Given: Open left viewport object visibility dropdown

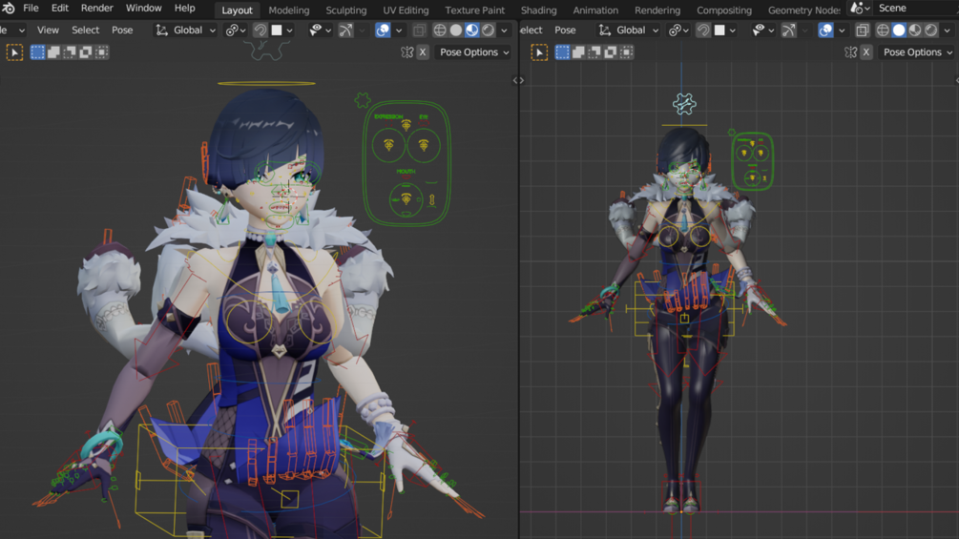Looking at the screenshot, I should [x=320, y=30].
